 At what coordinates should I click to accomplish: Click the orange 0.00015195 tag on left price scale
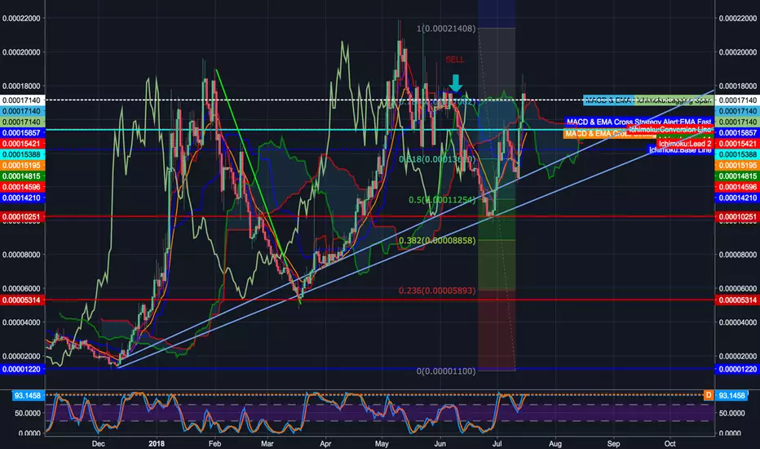[22, 166]
